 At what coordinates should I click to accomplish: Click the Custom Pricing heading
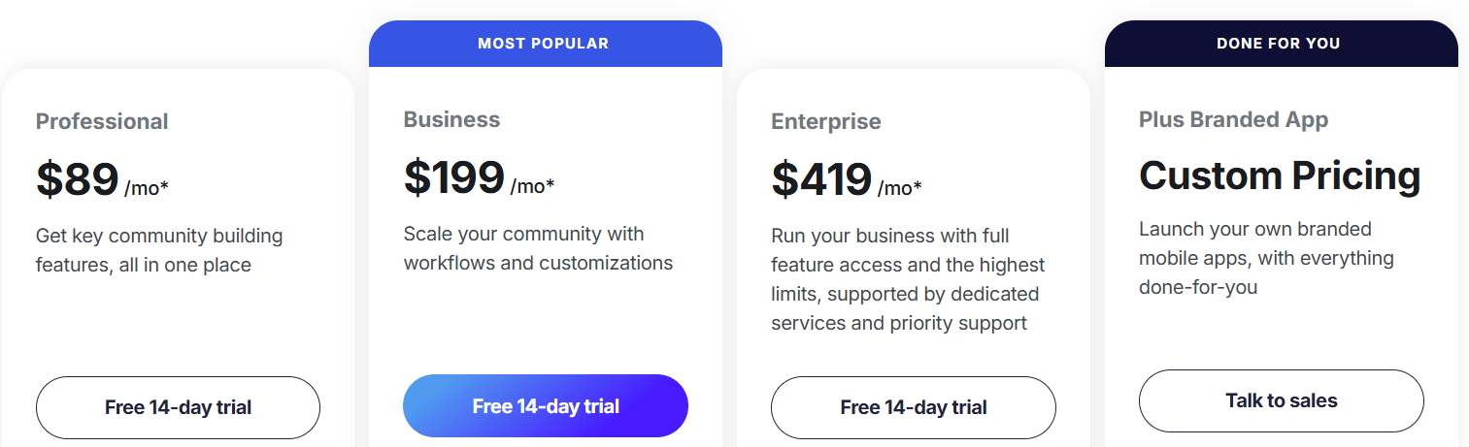(x=1280, y=176)
